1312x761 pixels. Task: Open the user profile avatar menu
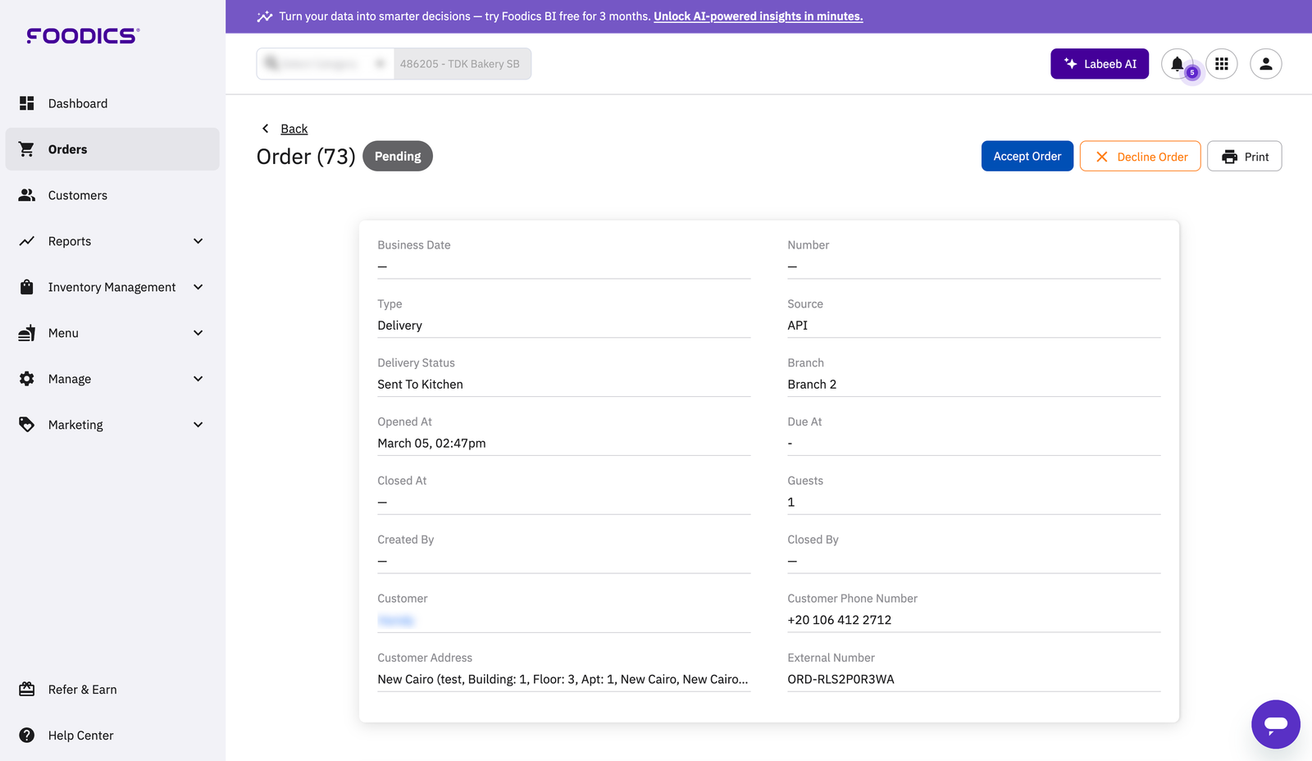[1266, 64]
